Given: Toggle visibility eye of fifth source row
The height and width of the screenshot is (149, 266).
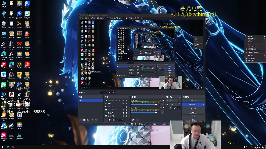Looking at the screenshot, I should [x=123, y=113].
